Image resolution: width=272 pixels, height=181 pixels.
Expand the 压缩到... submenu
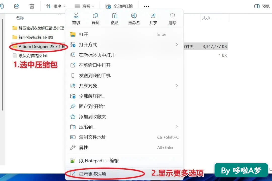[x=124, y=127]
